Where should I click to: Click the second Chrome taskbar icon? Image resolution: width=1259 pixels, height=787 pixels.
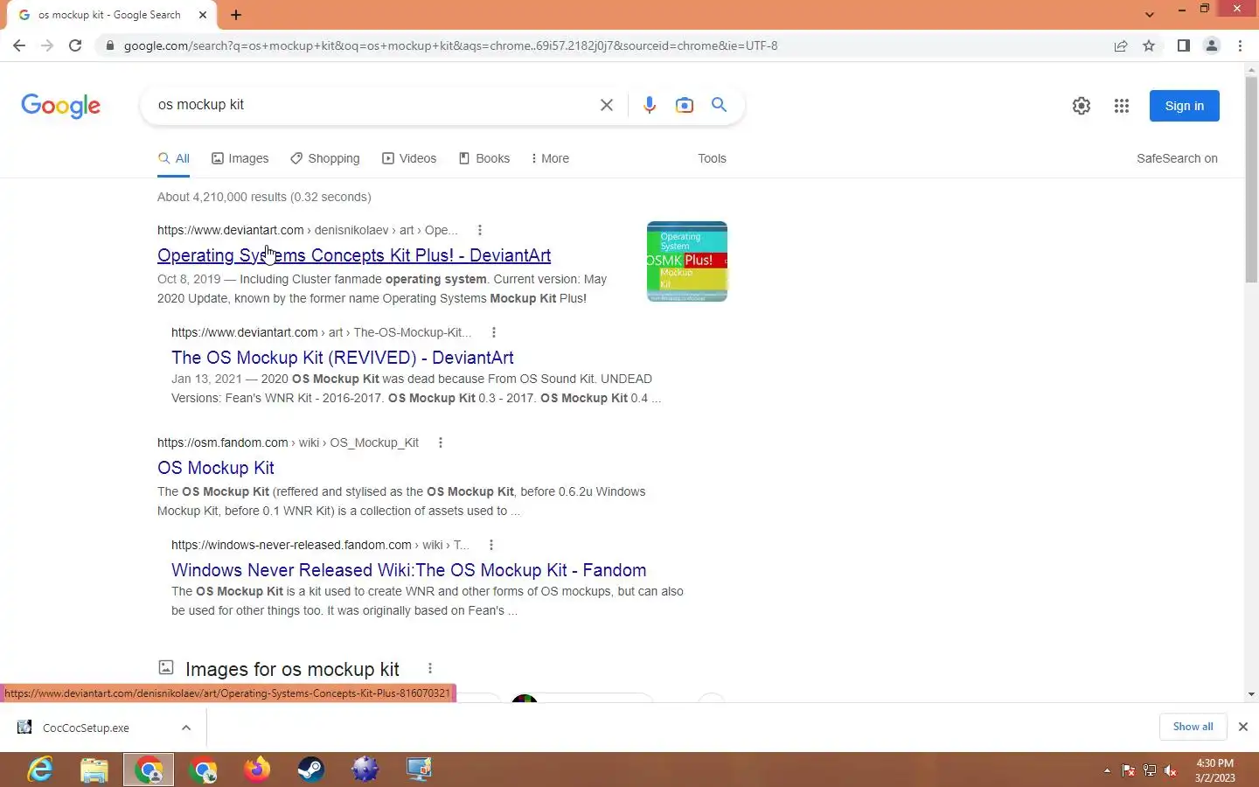pyautogui.click(x=203, y=770)
